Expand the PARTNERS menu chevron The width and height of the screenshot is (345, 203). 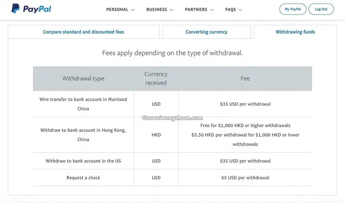(x=212, y=9)
